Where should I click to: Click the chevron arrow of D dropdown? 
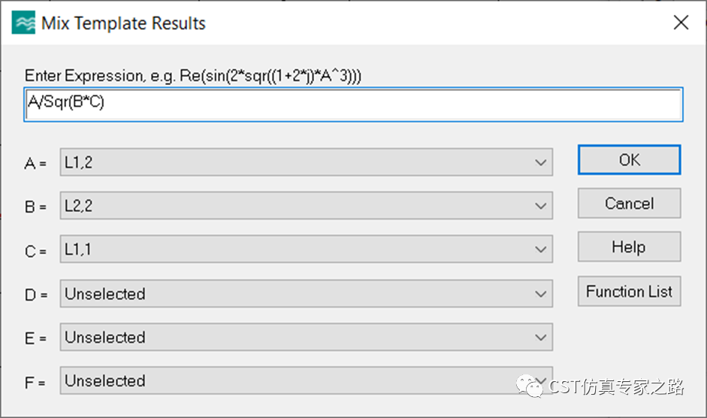tap(541, 294)
